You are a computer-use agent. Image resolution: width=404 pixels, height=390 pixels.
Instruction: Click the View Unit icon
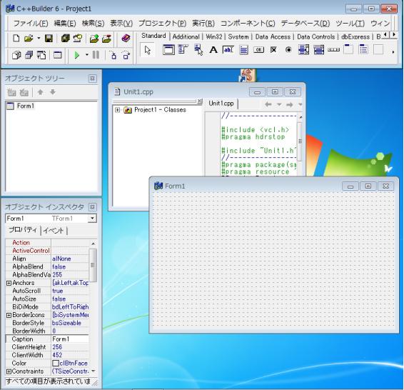coord(16,55)
